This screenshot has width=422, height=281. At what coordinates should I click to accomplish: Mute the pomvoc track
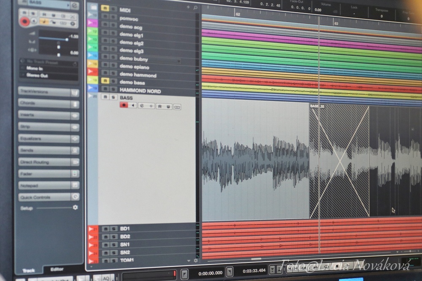tap(105, 16)
